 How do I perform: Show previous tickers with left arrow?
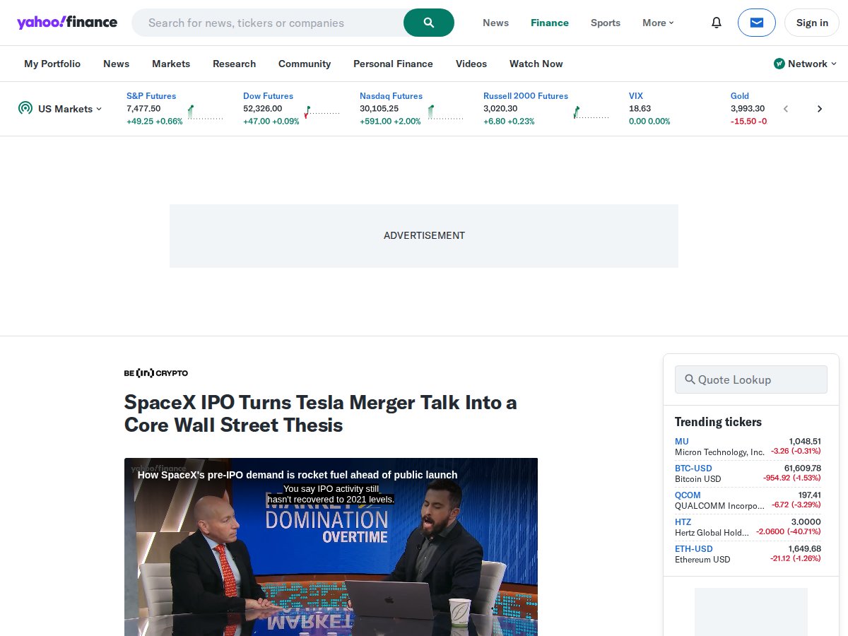point(786,109)
